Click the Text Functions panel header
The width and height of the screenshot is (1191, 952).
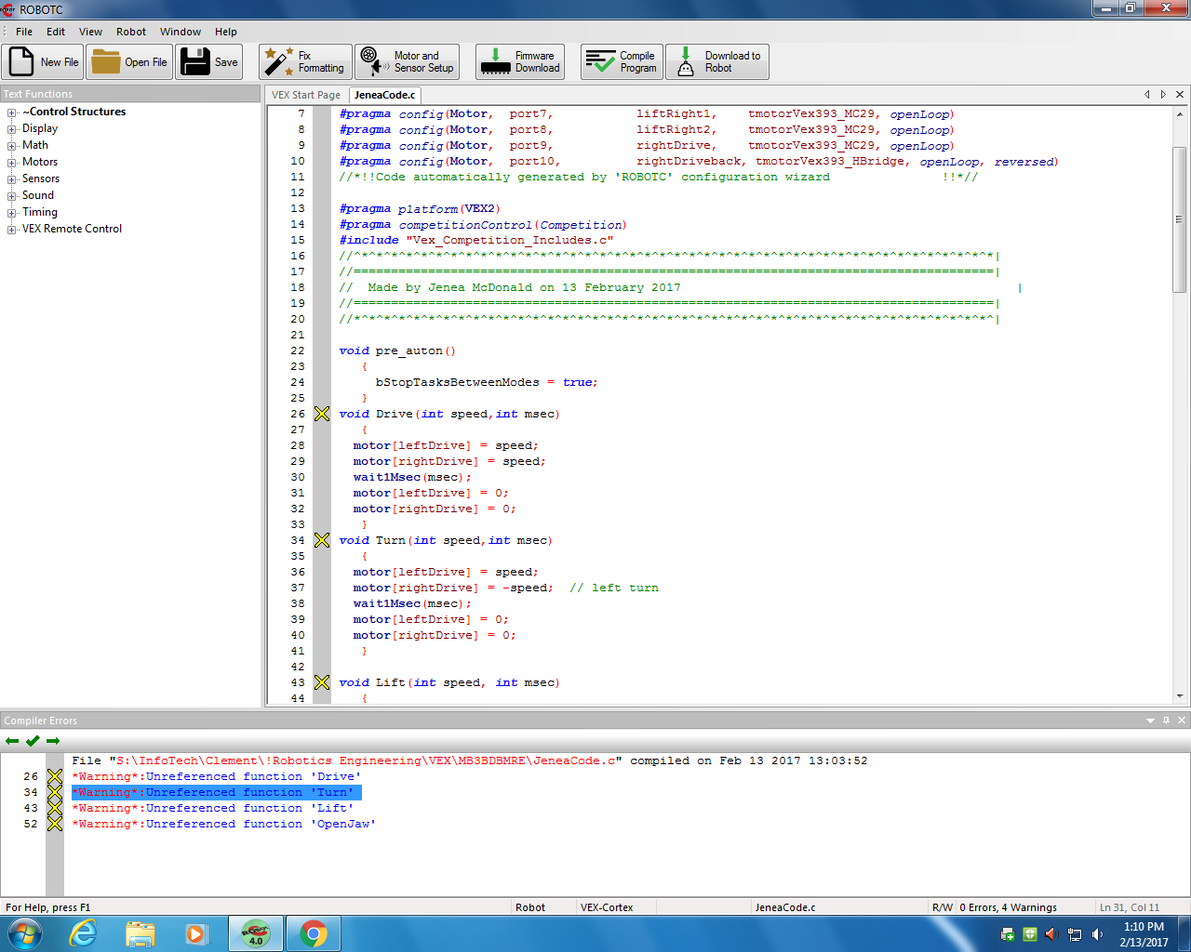[130, 94]
